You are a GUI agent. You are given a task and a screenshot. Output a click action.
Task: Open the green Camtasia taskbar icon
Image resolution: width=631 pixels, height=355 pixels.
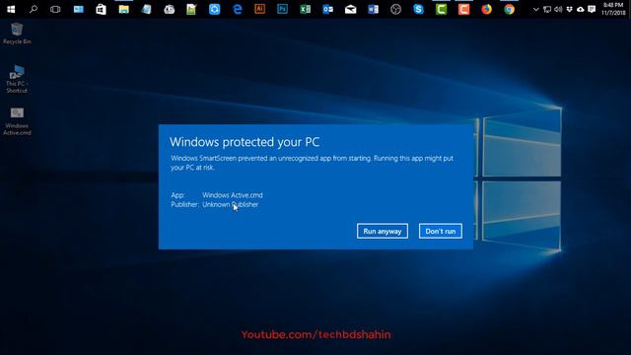(441, 9)
